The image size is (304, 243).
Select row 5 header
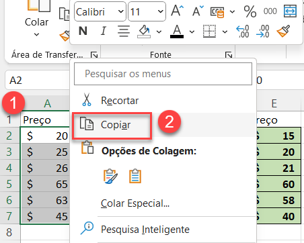pyautogui.click(x=9, y=184)
